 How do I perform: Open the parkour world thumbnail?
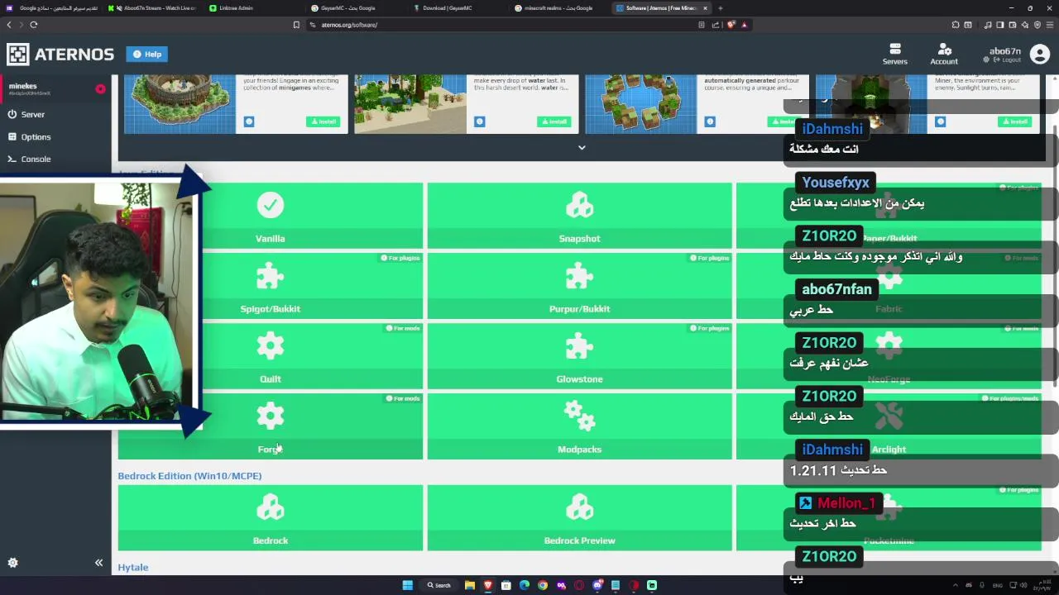(641, 104)
